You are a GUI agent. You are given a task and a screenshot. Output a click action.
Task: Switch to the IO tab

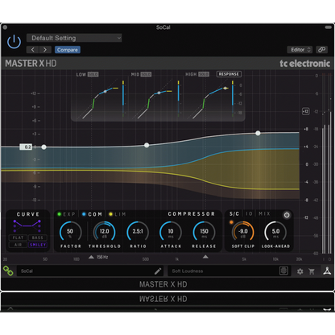click(249, 213)
